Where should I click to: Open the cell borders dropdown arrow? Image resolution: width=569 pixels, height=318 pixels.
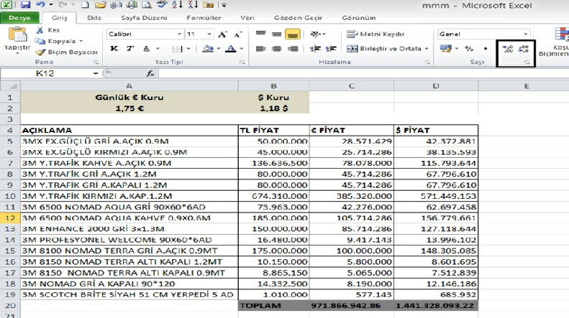click(188, 49)
